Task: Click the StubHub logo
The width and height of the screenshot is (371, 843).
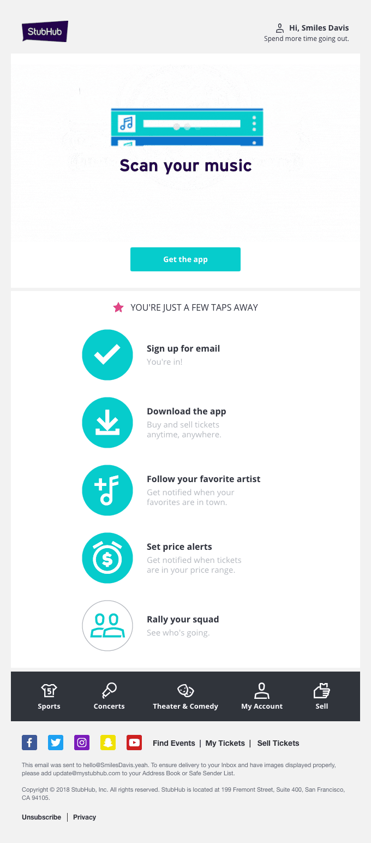Action: pos(45,31)
